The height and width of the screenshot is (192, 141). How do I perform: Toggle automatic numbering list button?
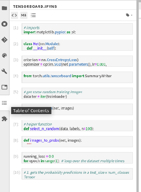[33, 15]
